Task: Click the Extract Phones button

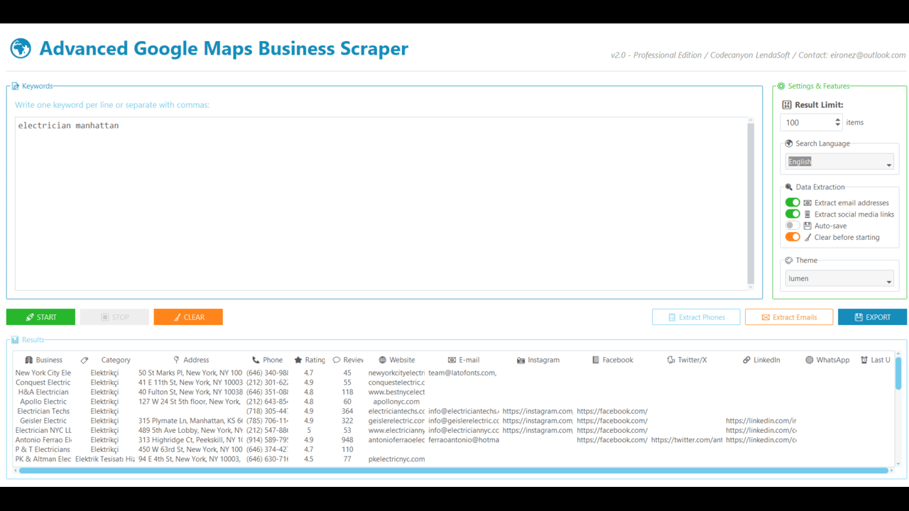Action: [696, 317]
